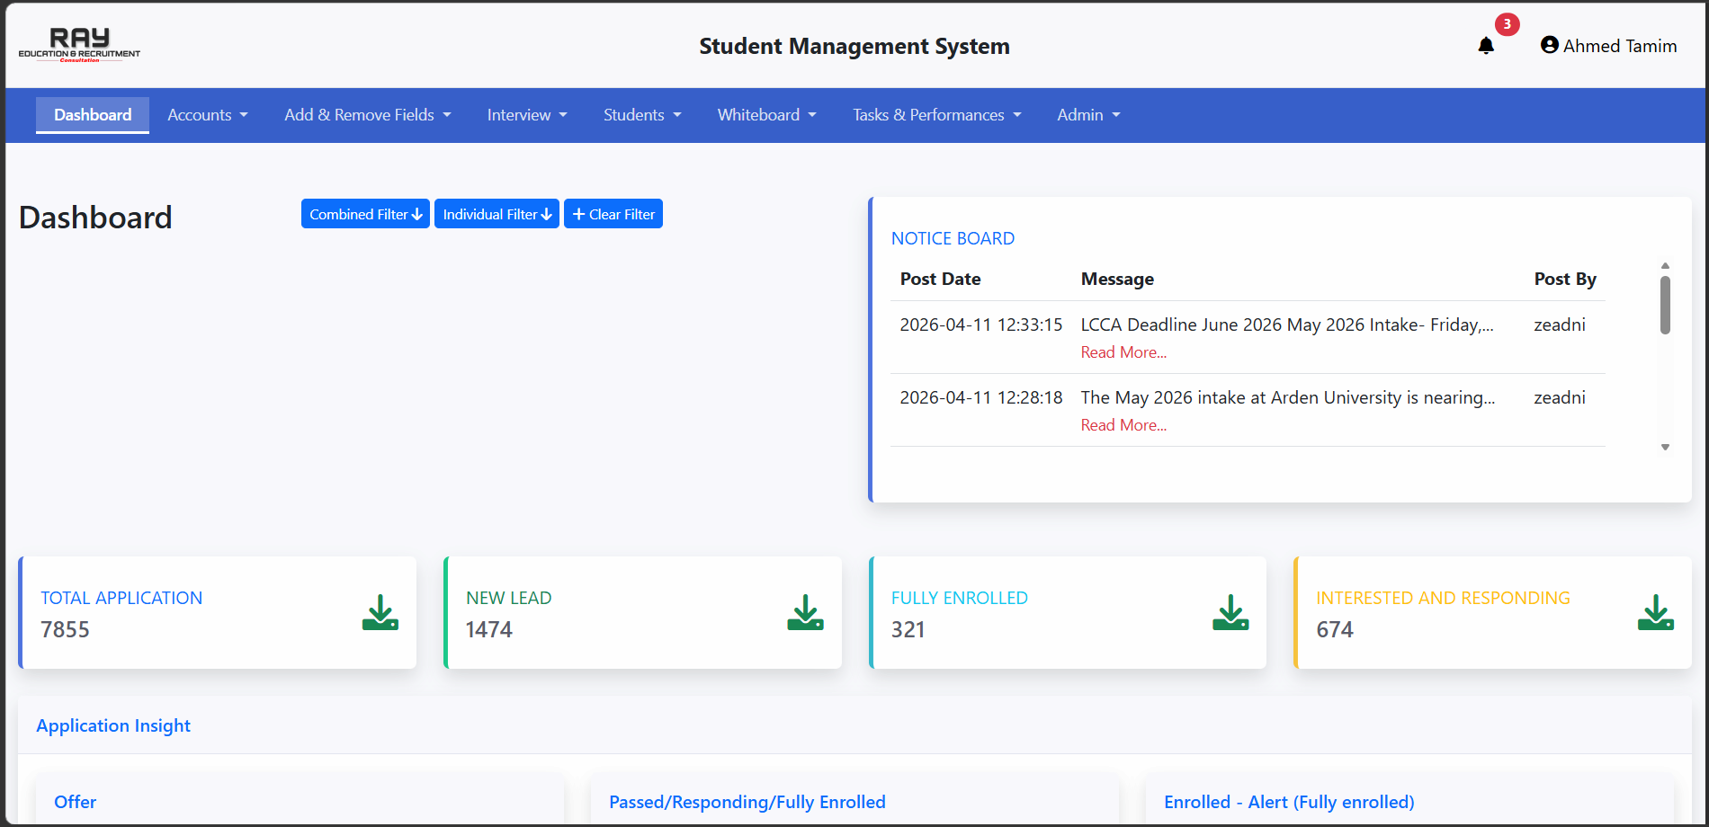This screenshot has height=827, width=1709.
Task: Click the date 2026-04-11 12:33:15
Action: [x=981, y=325]
